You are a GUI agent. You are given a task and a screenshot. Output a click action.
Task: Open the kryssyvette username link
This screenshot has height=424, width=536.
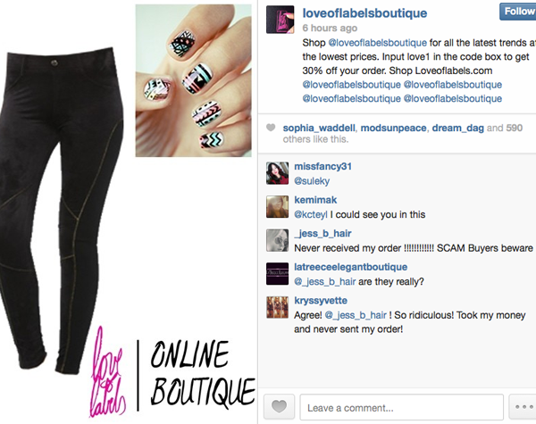point(321,300)
